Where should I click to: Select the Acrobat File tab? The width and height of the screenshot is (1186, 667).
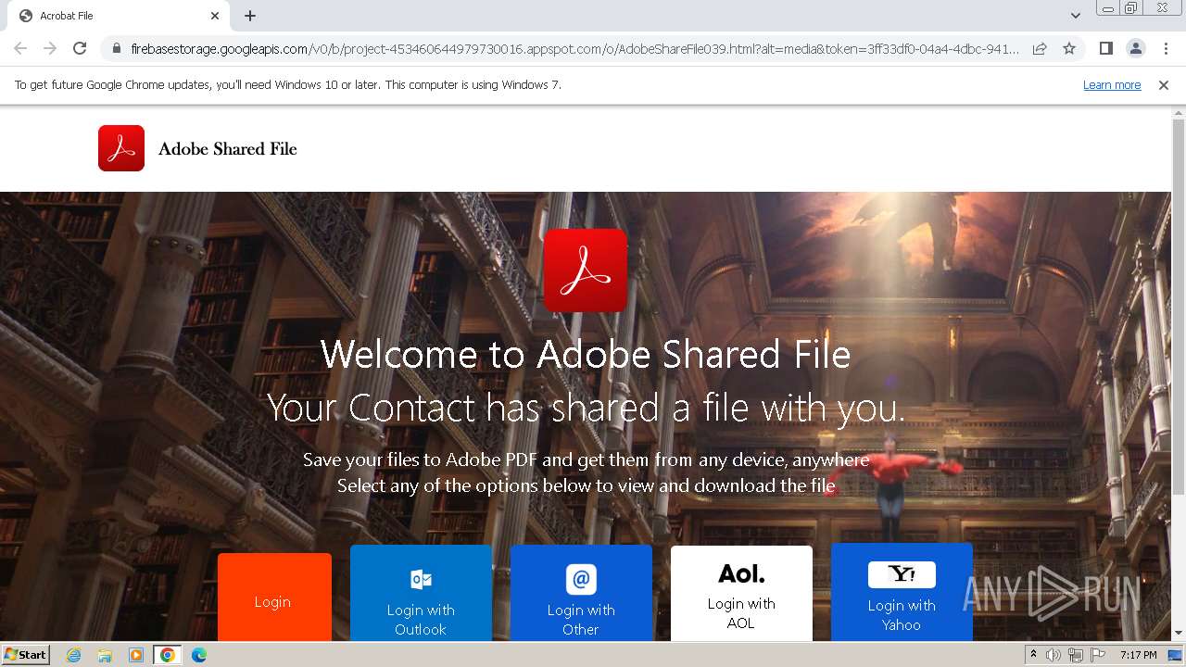click(118, 16)
